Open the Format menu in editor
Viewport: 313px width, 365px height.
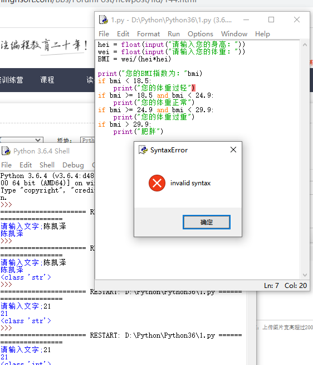pos(148,34)
